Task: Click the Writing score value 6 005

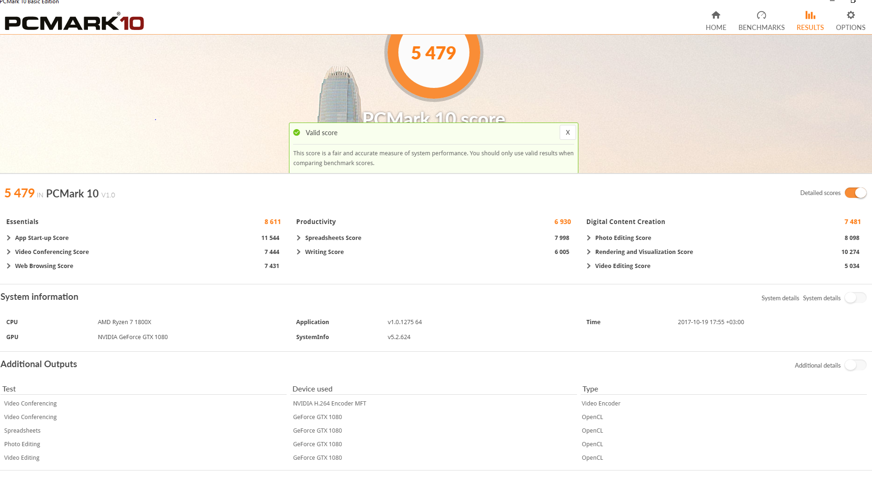Action: click(562, 252)
